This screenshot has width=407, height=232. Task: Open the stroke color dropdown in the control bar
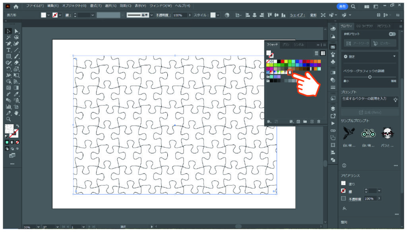click(60, 15)
